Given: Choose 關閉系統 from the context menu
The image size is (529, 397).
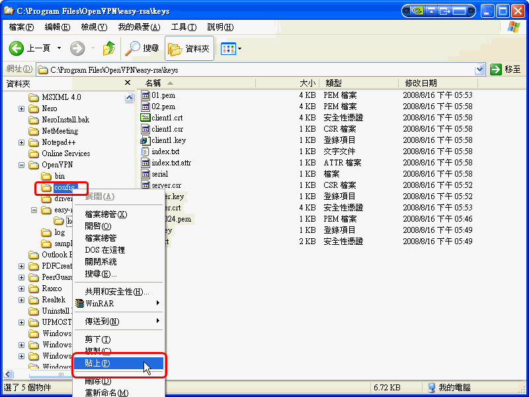Looking at the screenshot, I should 119,262.
